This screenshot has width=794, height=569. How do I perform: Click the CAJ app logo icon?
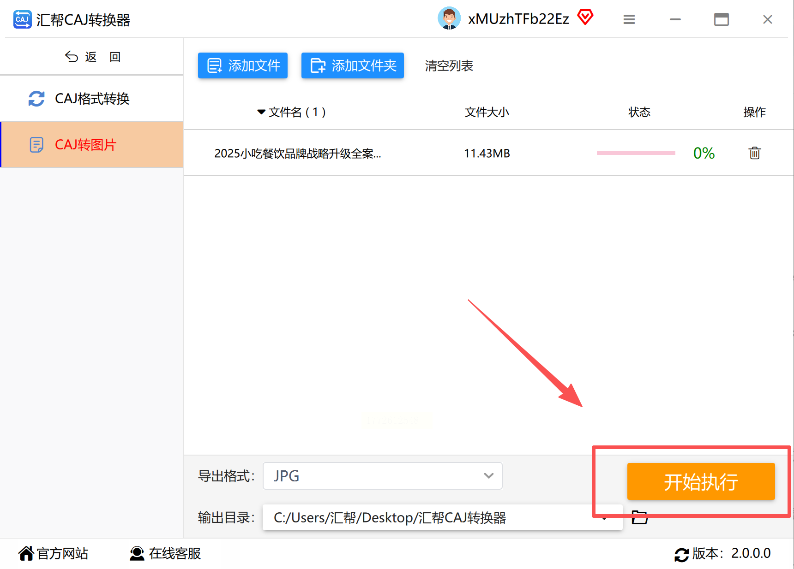(22, 19)
